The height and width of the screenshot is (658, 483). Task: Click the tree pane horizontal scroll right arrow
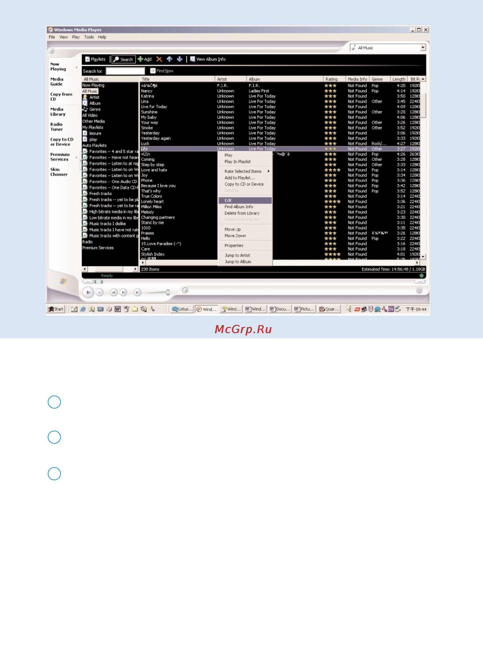[135, 269]
